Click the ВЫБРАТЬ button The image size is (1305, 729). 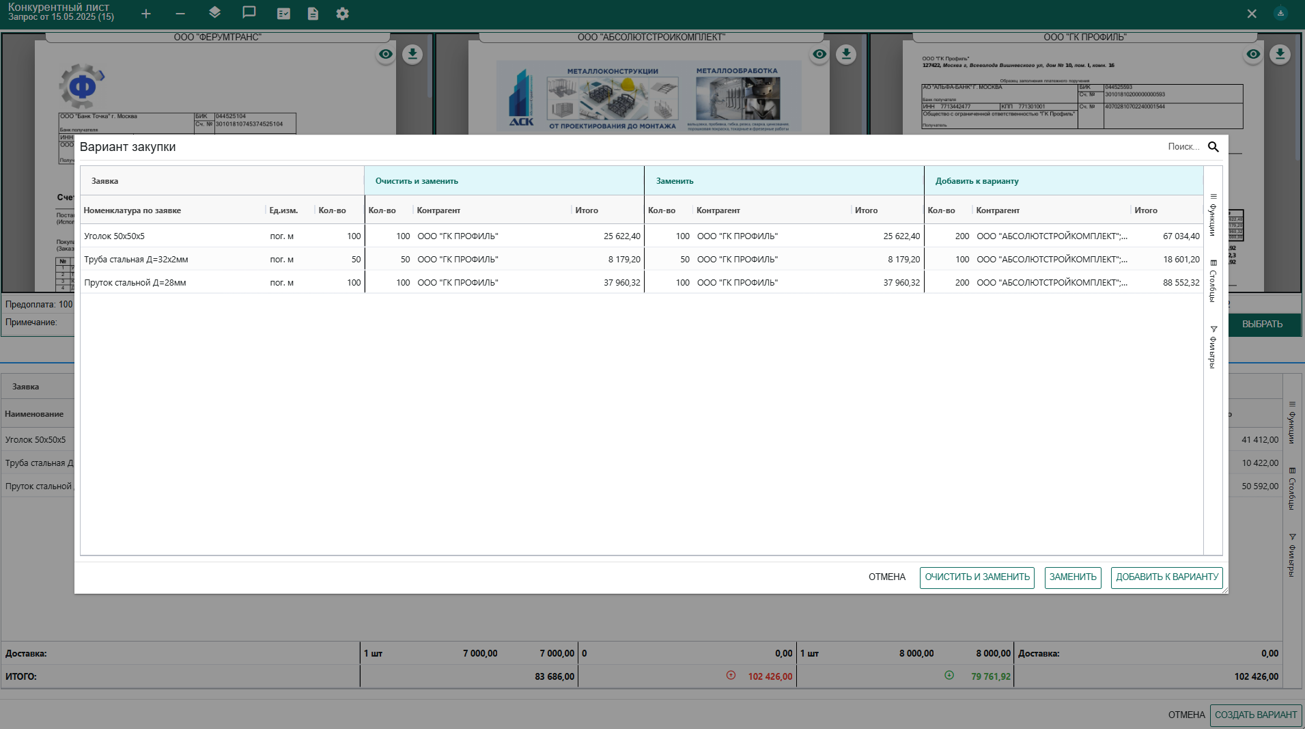(1262, 324)
